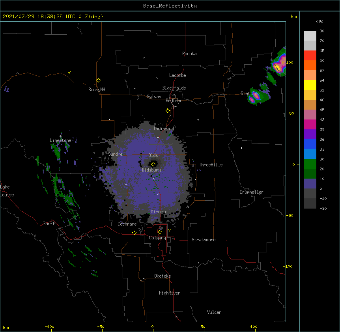Image resolution: width=340 pixels, height=332 pixels.
Task: Click the ThreeHills label
Action: tap(211, 165)
